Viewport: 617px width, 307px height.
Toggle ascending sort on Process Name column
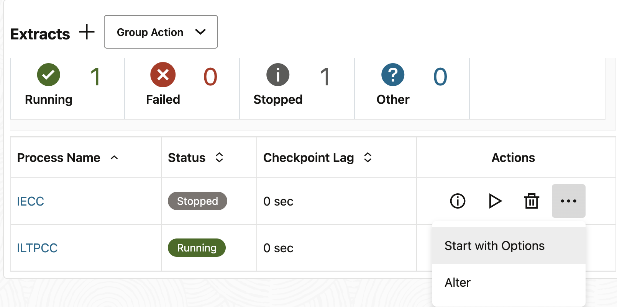pyautogui.click(x=114, y=158)
